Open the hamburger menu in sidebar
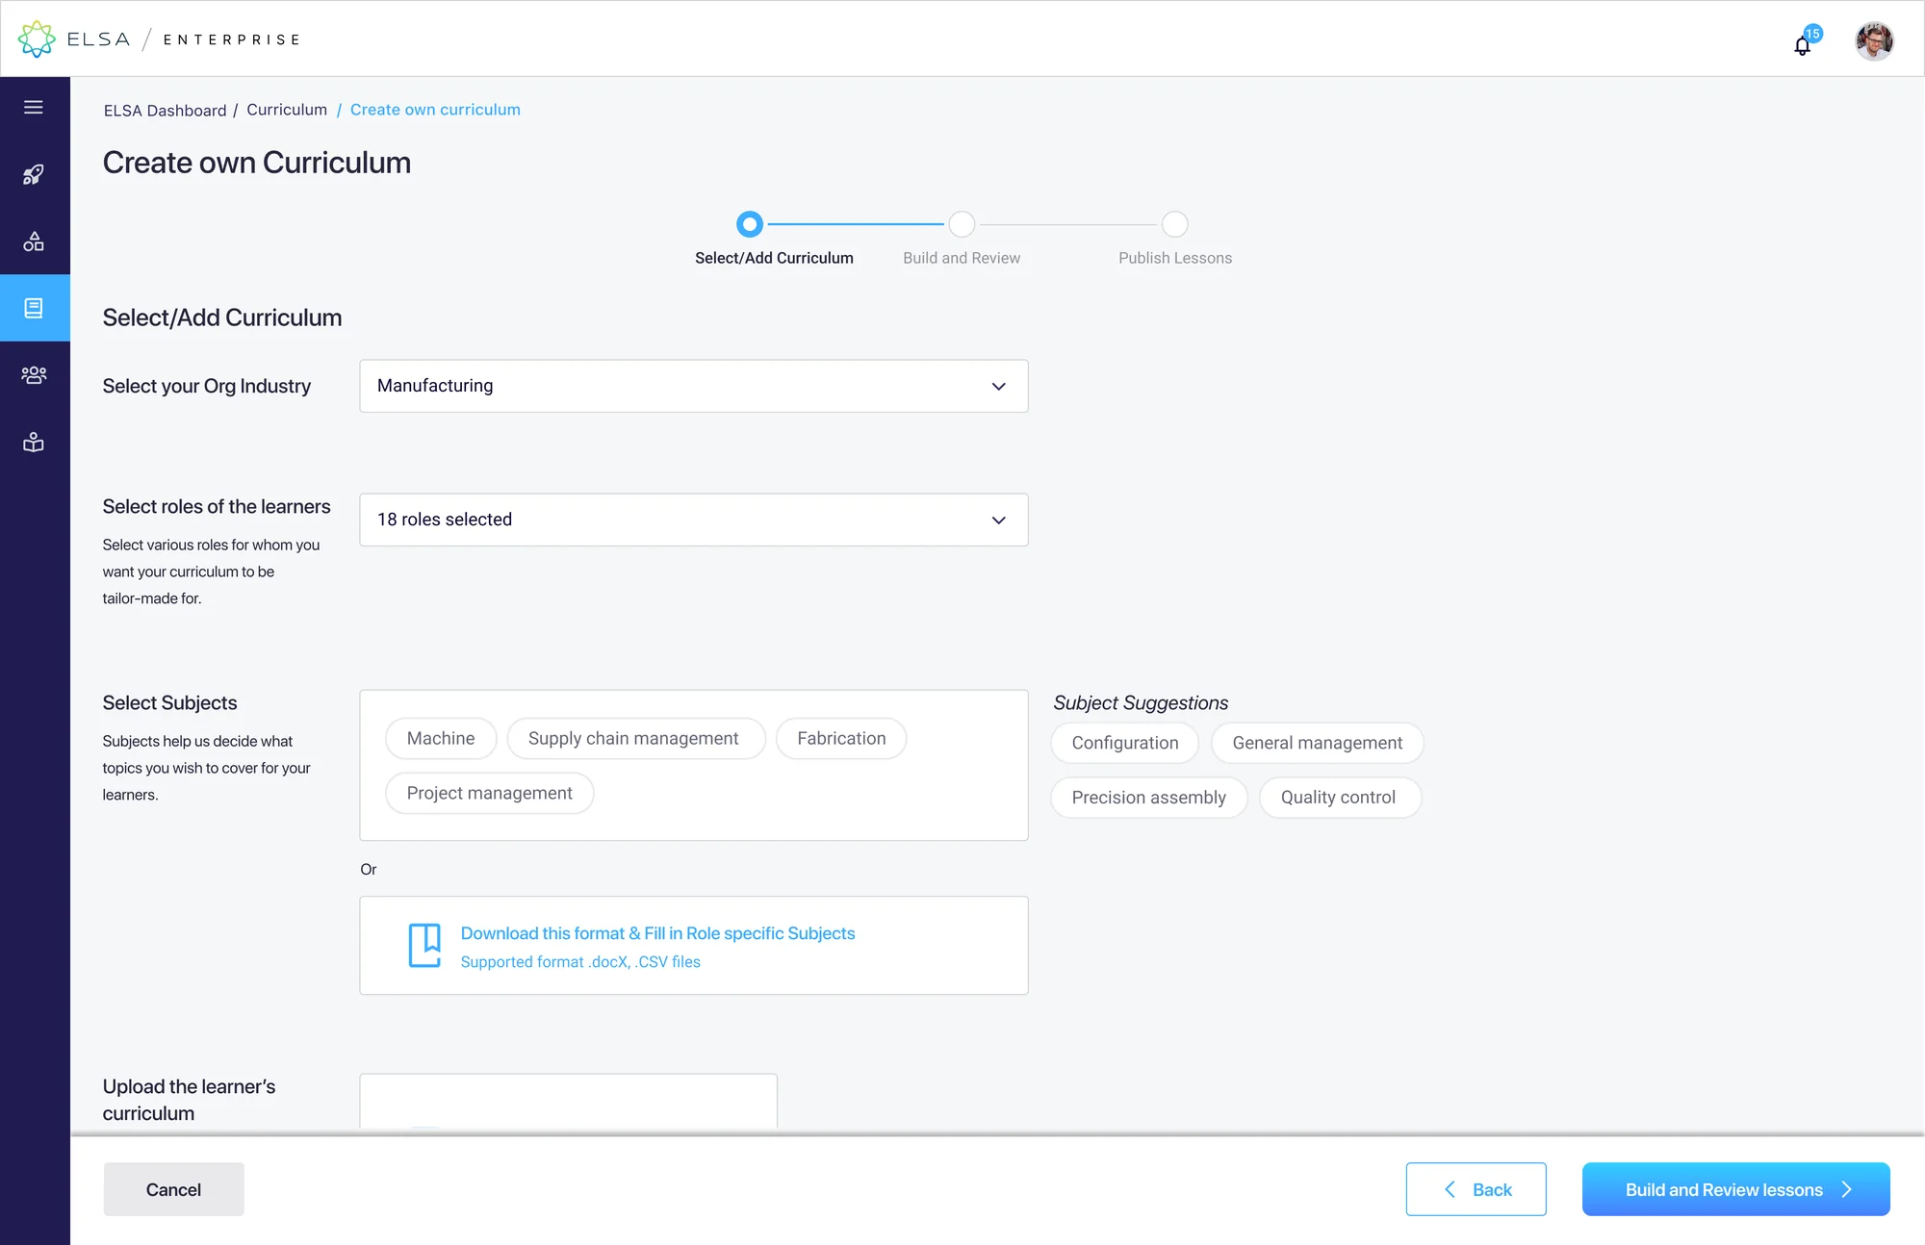1925x1245 pixels. coord(34,107)
